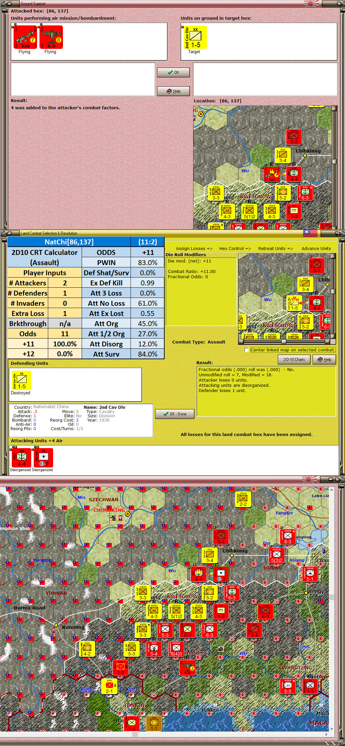The height and width of the screenshot is (746, 345).
Task: Click the Chinese flag in Land Combat titlebar
Action: (x=310, y=233)
